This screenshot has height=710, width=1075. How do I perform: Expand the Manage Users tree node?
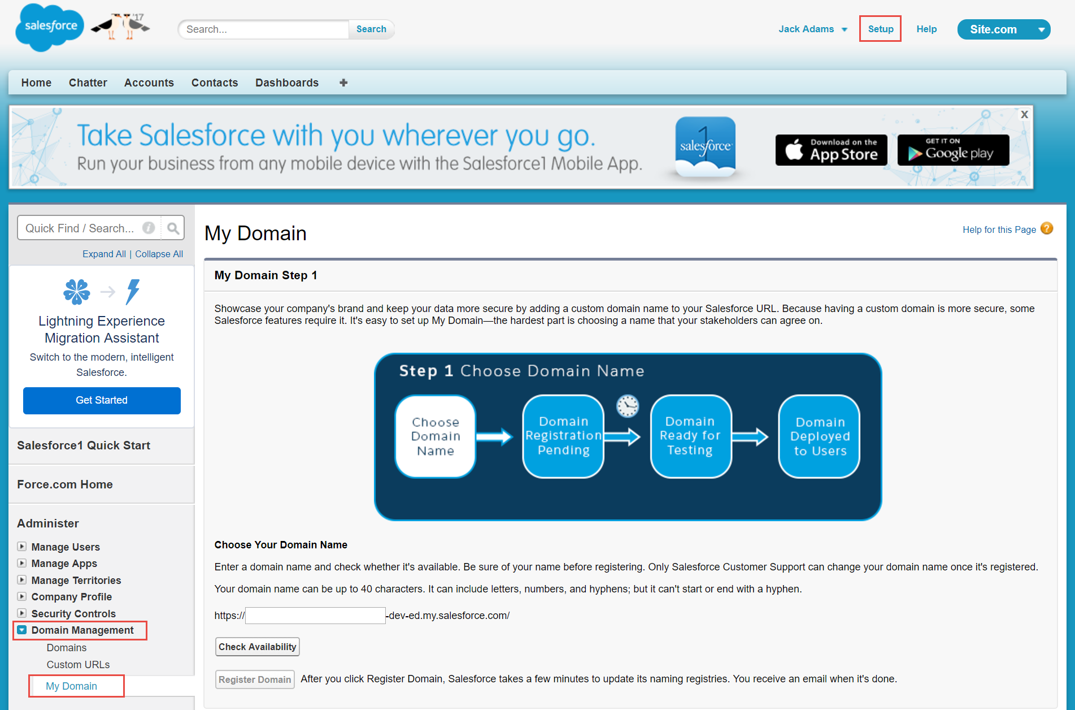(x=21, y=547)
